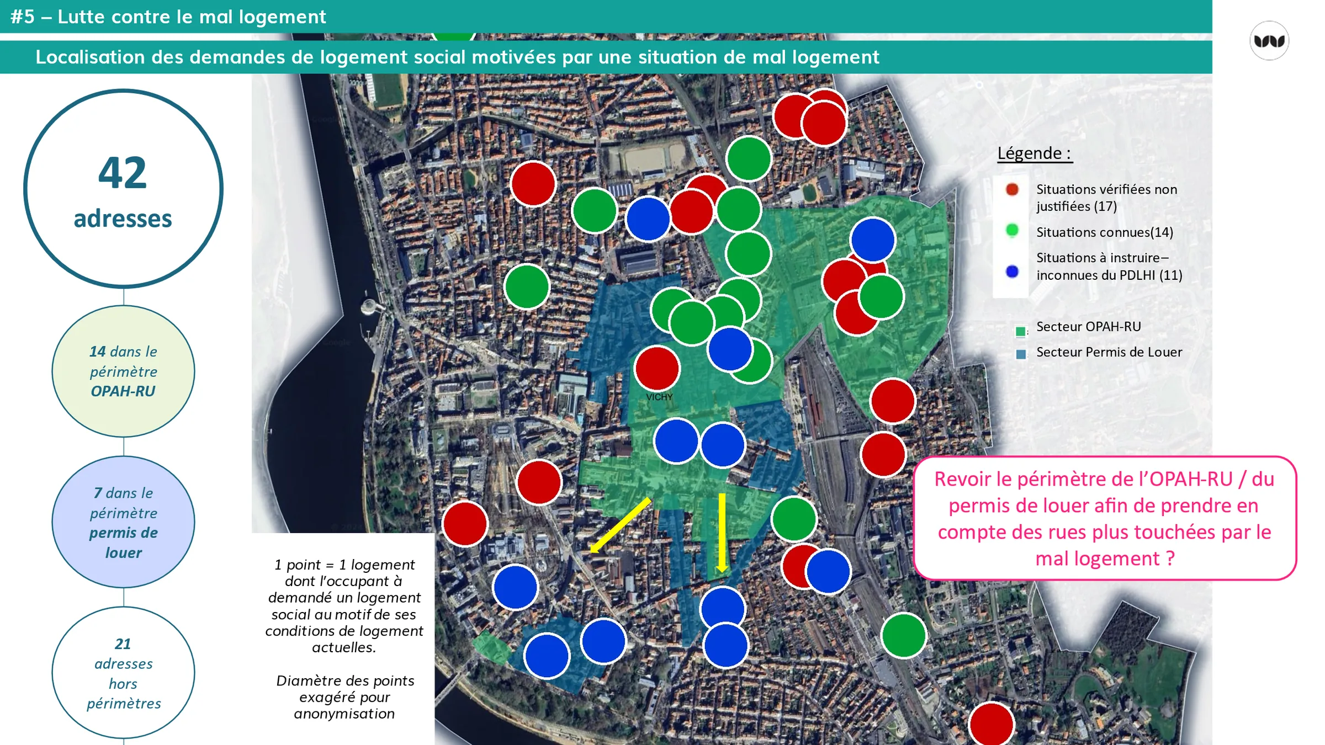Select the green dot in the legend
The height and width of the screenshot is (745, 1325).
(1012, 230)
